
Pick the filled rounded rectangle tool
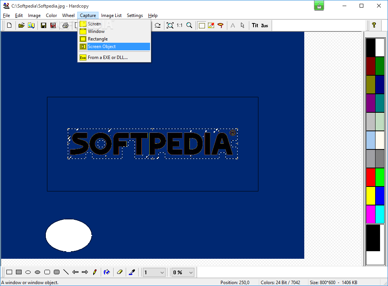(x=56, y=272)
